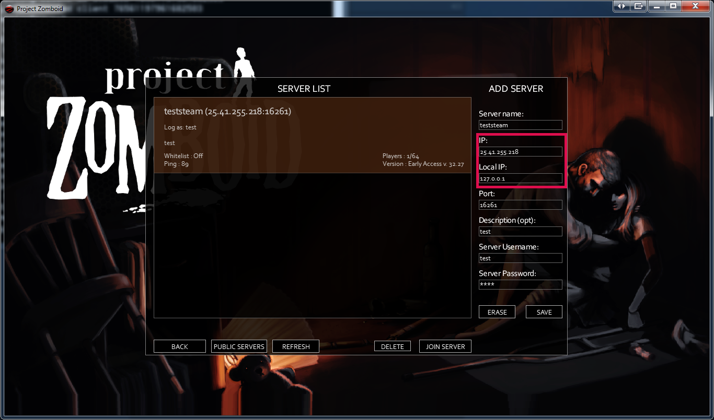Image resolution: width=714 pixels, height=420 pixels.
Task: Click the "Port:" label
Action: click(487, 194)
